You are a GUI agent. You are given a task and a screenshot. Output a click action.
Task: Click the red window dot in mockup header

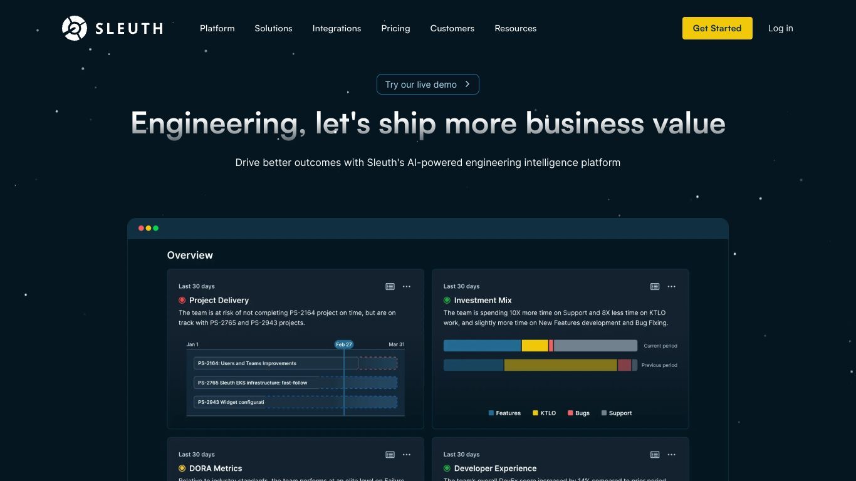point(141,229)
